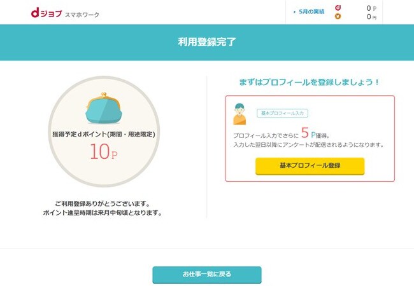Click the 0 P points balance
This screenshot has height=286, width=414.
(x=371, y=8)
